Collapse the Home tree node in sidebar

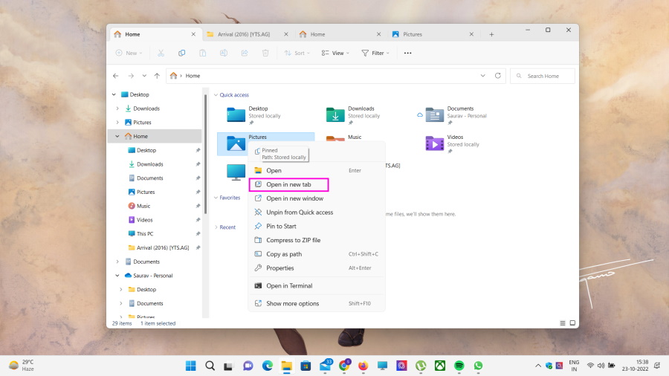pos(117,136)
